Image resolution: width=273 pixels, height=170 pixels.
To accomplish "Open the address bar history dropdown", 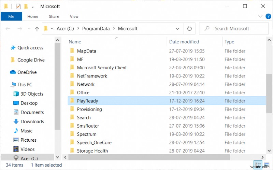I will 177,29.
